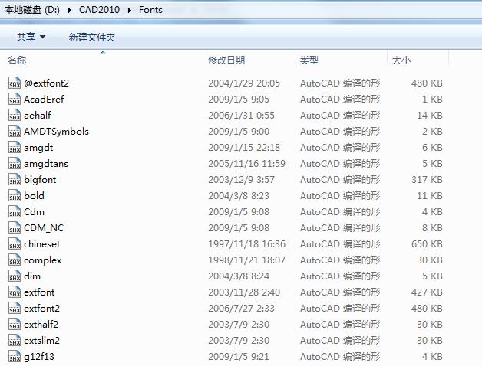Viewport: 482px width, 366px height.
Task: Navigate to CAD2010 breadcrumb
Action: [x=99, y=10]
